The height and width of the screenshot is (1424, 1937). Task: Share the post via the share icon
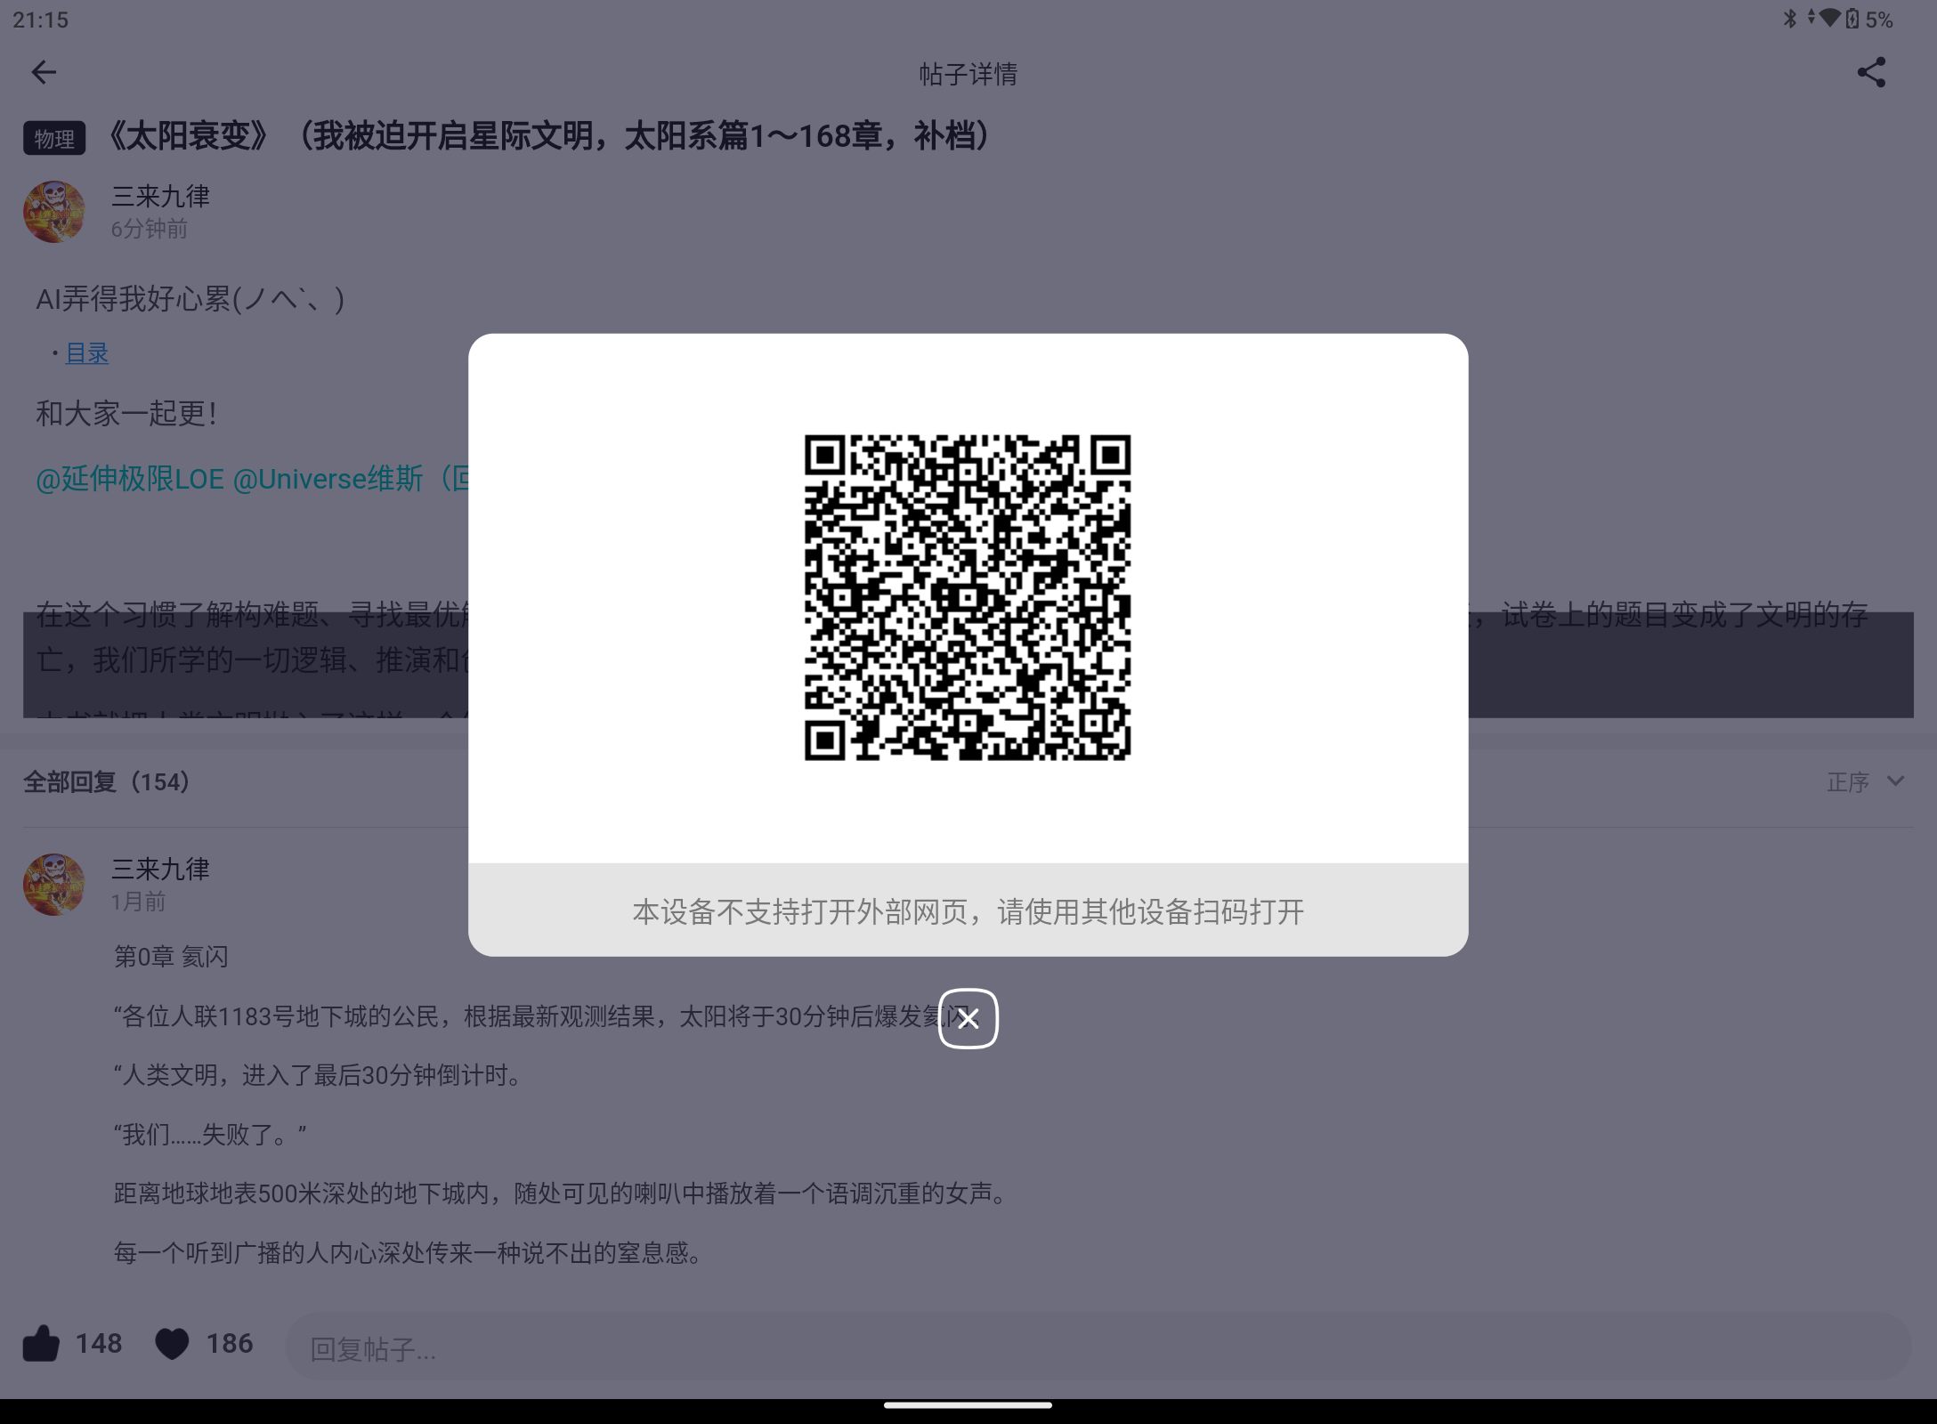tap(1872, 72)
